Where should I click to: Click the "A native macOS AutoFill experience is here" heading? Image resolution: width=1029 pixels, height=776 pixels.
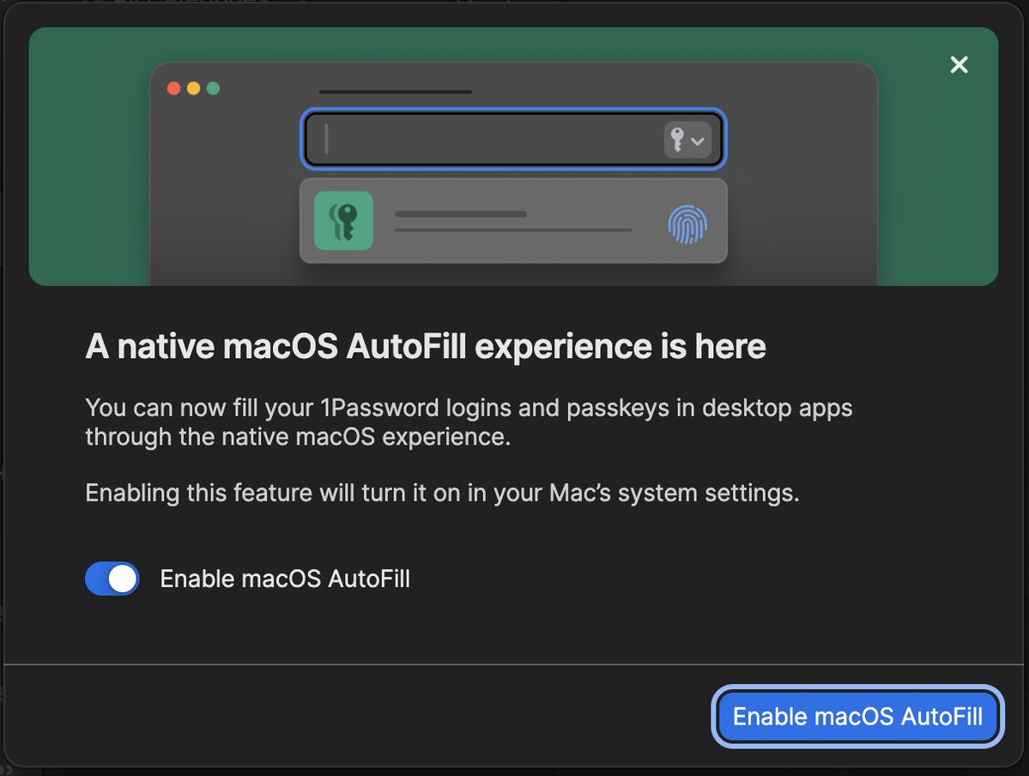pos(426,346)
